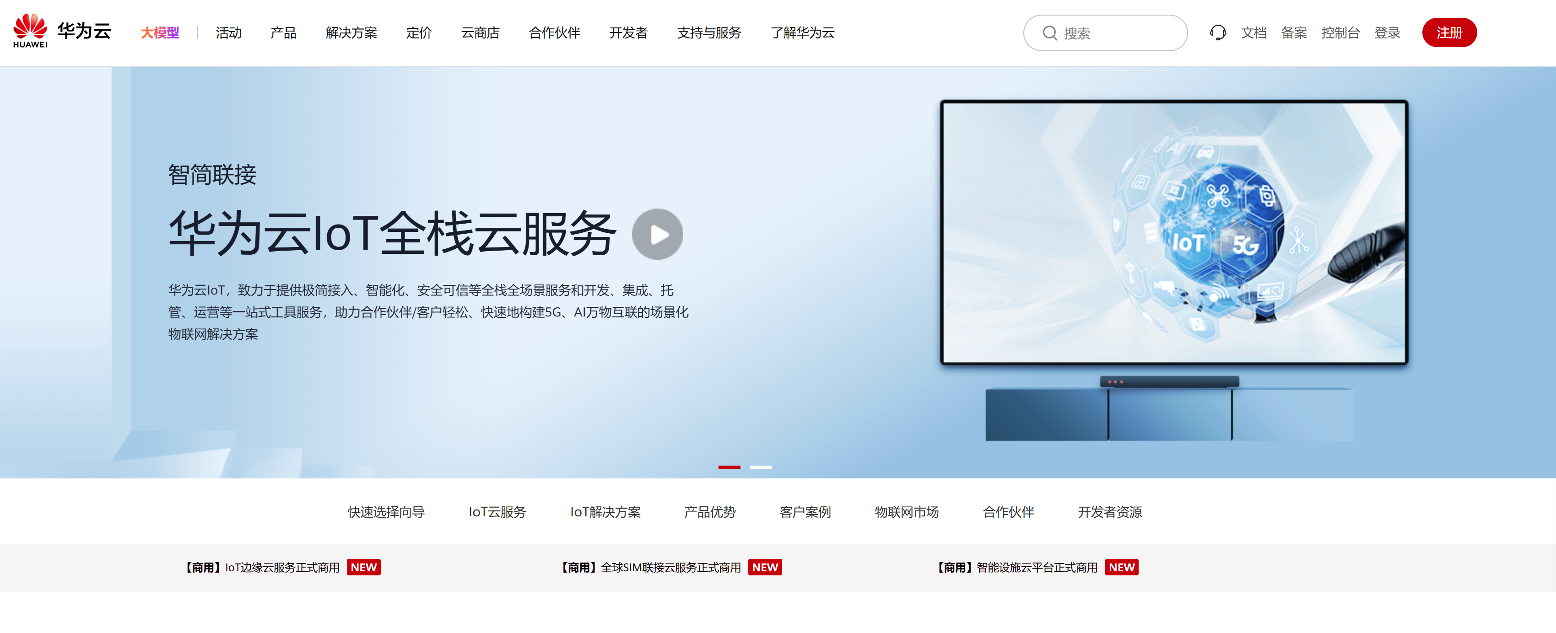The height and width of the screenshot is (633, 1556).
Task: Expand the 解决方案 navigation menu
Action: (351, 32)
